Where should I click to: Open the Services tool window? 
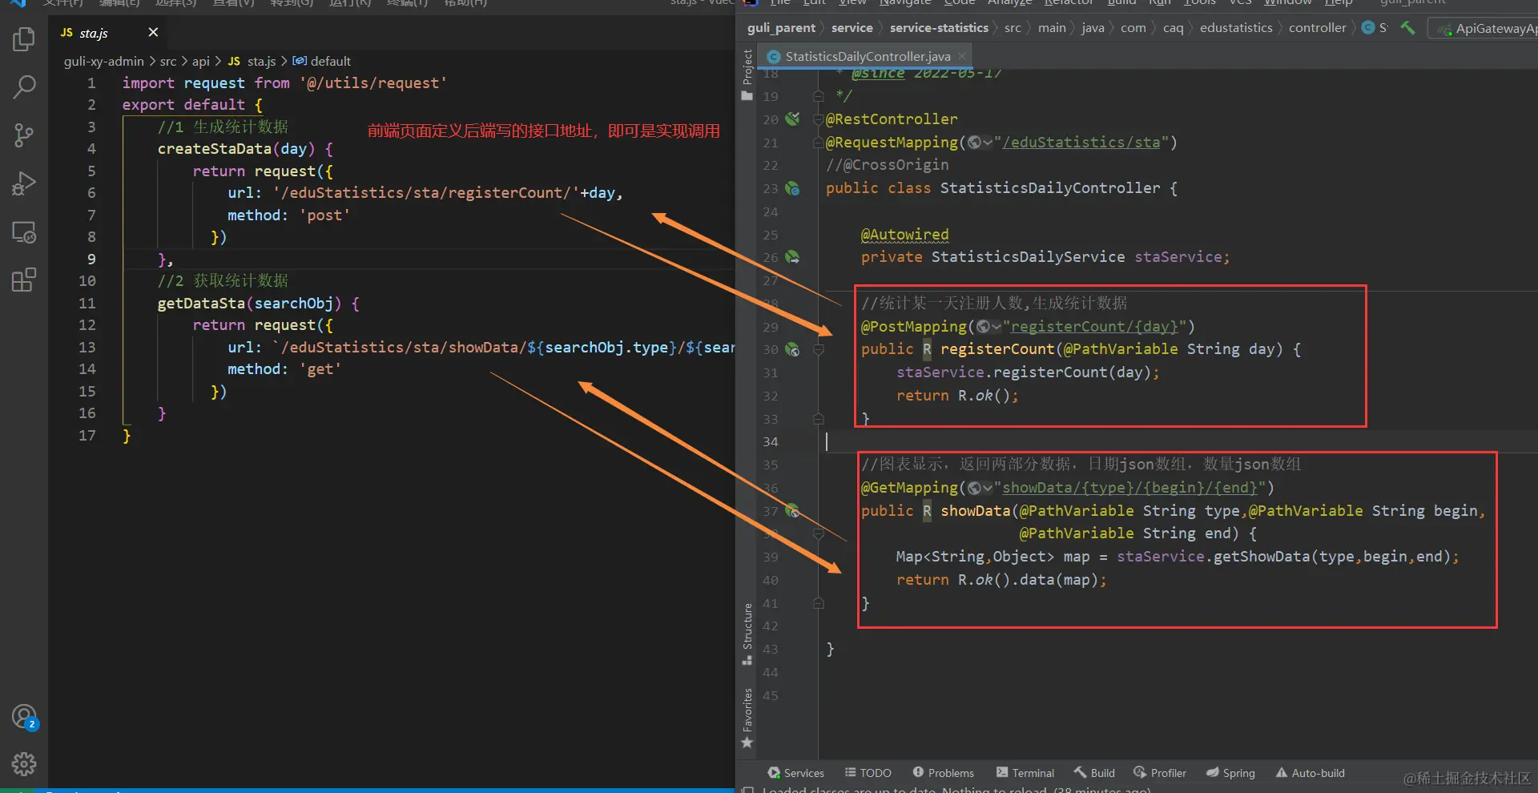click(796, 773)
